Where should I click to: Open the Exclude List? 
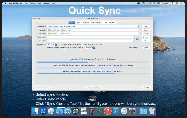tap(146, 39)
